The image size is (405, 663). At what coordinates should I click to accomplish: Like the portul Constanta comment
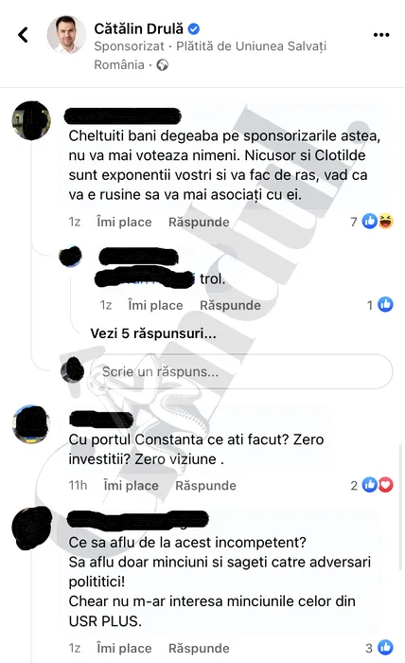[x=131, y=485]
